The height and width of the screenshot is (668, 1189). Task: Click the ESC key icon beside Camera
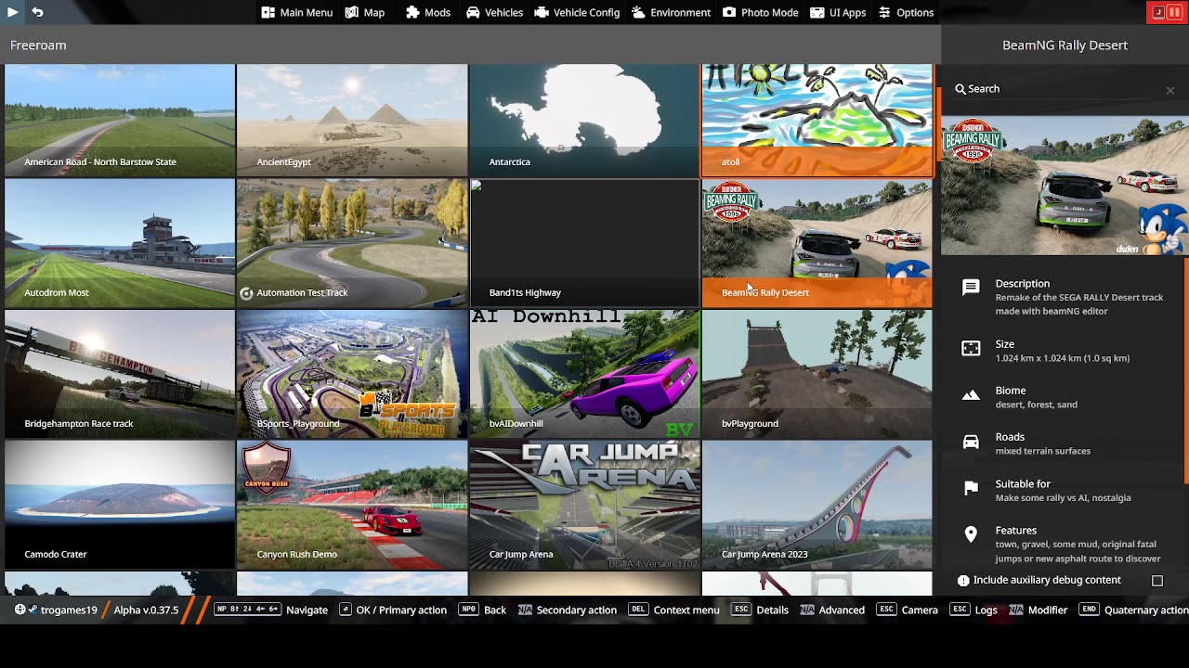click(x=887, y=610)
